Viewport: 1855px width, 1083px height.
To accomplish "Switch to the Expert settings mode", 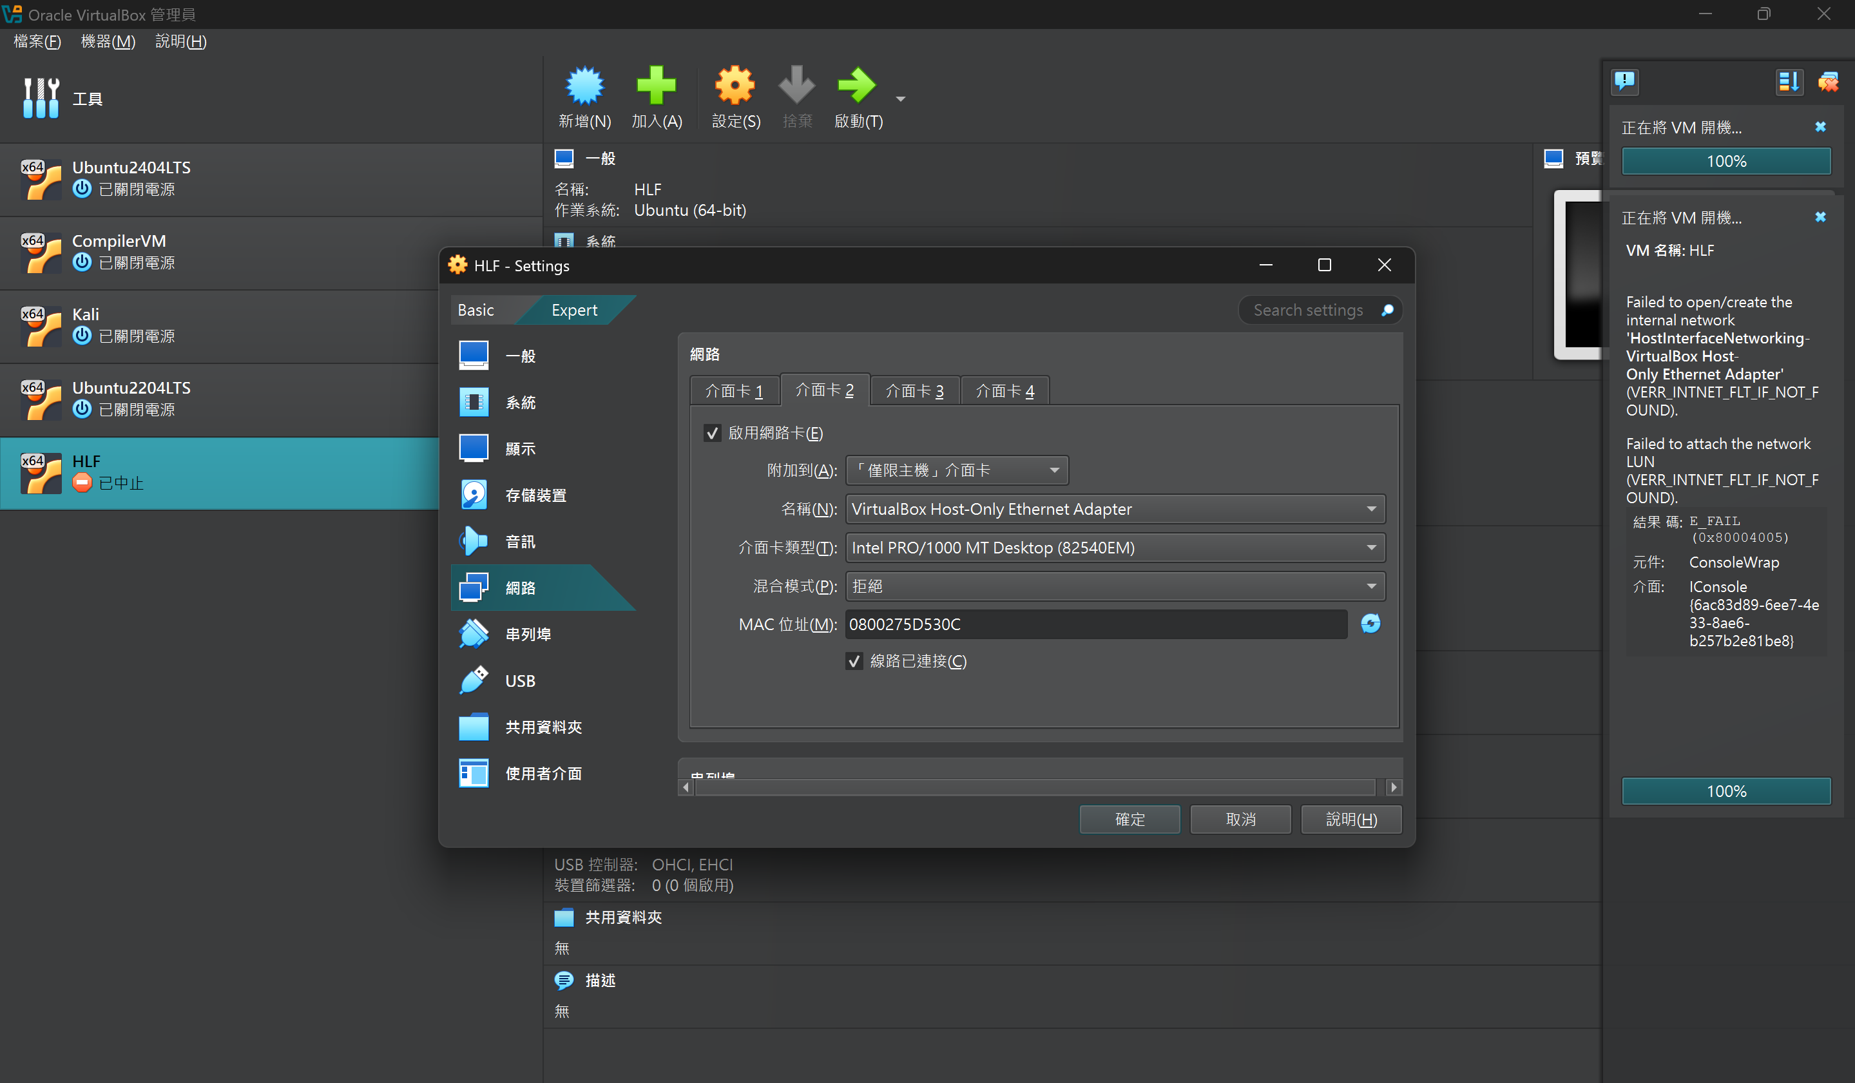I will click(x=574, y=310).
